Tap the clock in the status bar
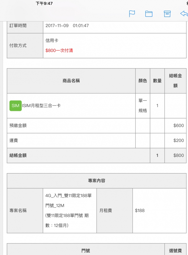Screen dimensions: 188x255 (44, 3)
